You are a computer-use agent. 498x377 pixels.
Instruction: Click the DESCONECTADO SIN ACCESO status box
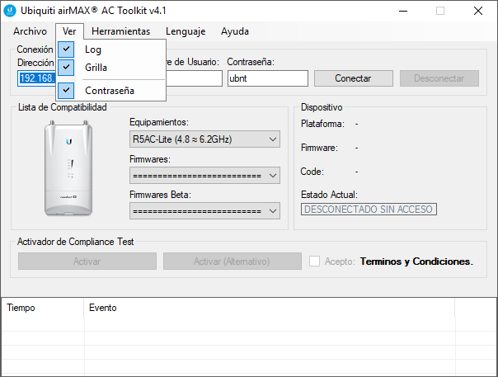point(369,210)
